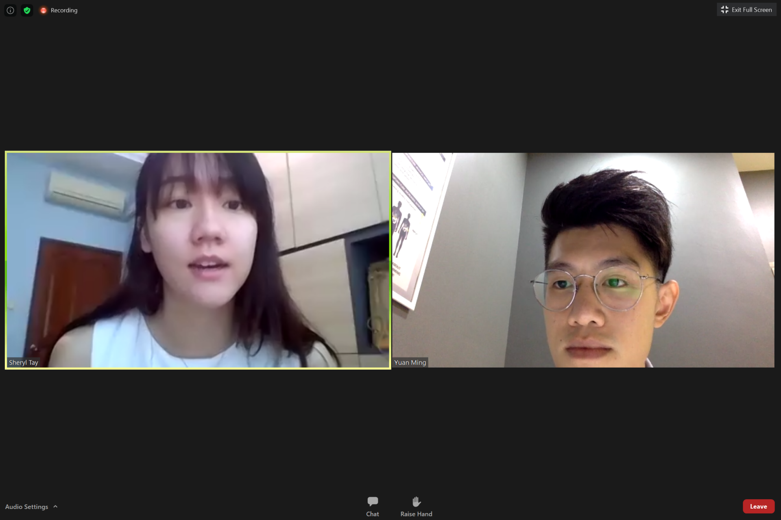Toggle Raise Hand via its label
Viewport: 781px width, 520px height.
[x=416, y=514]
